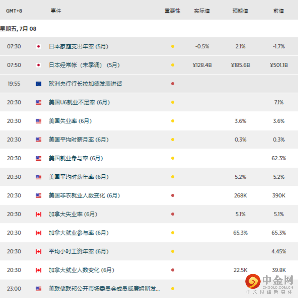Click US flag beside 美国就业参与率
Viewport: 298px width, 298px height.
[x=39, y=158]
